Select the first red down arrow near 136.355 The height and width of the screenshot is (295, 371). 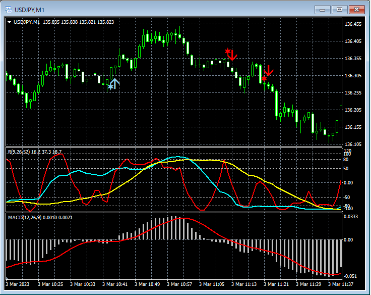232,55
